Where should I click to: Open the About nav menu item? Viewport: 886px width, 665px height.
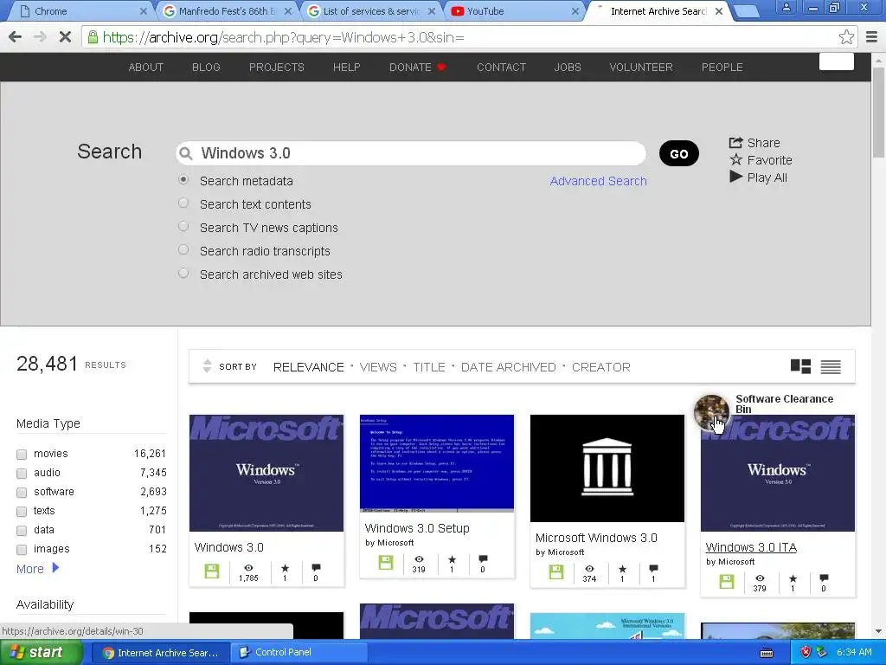click(x=145, y=68)
